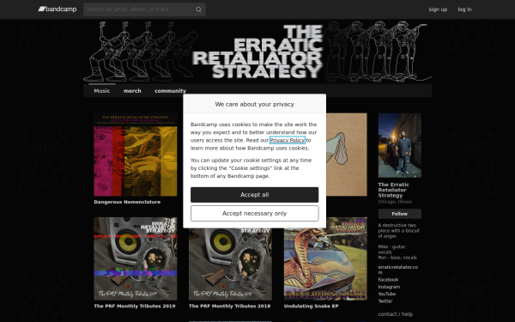The width and height of the screenshot is (515, 322).
Task: Open The PRF Monthly Tributes 2019 cover
Action: point(136,258)
